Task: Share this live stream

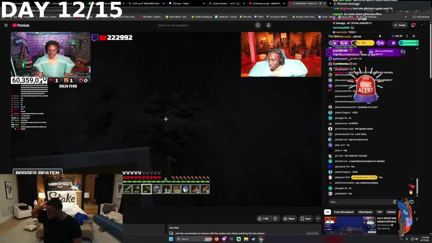Action: [289, 219]
